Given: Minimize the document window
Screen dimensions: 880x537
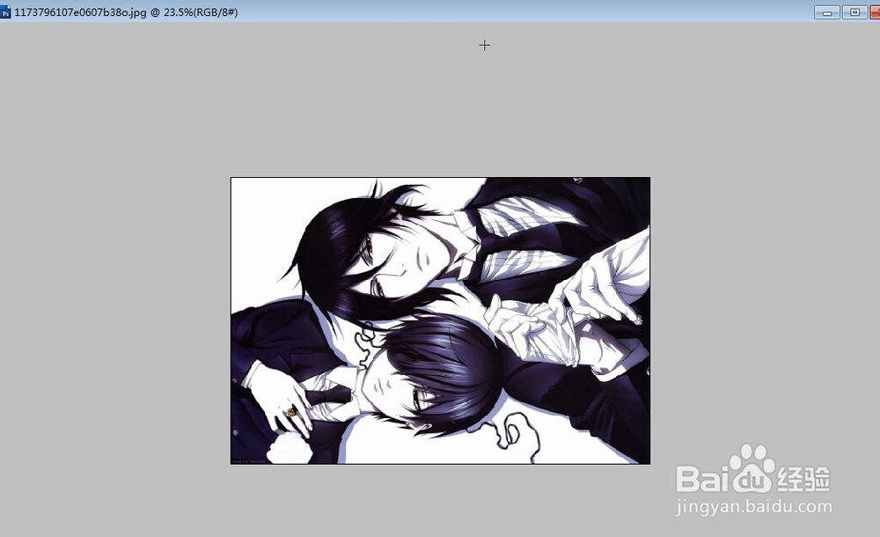Looking at the screenshot, I should [x=826, y=12].
